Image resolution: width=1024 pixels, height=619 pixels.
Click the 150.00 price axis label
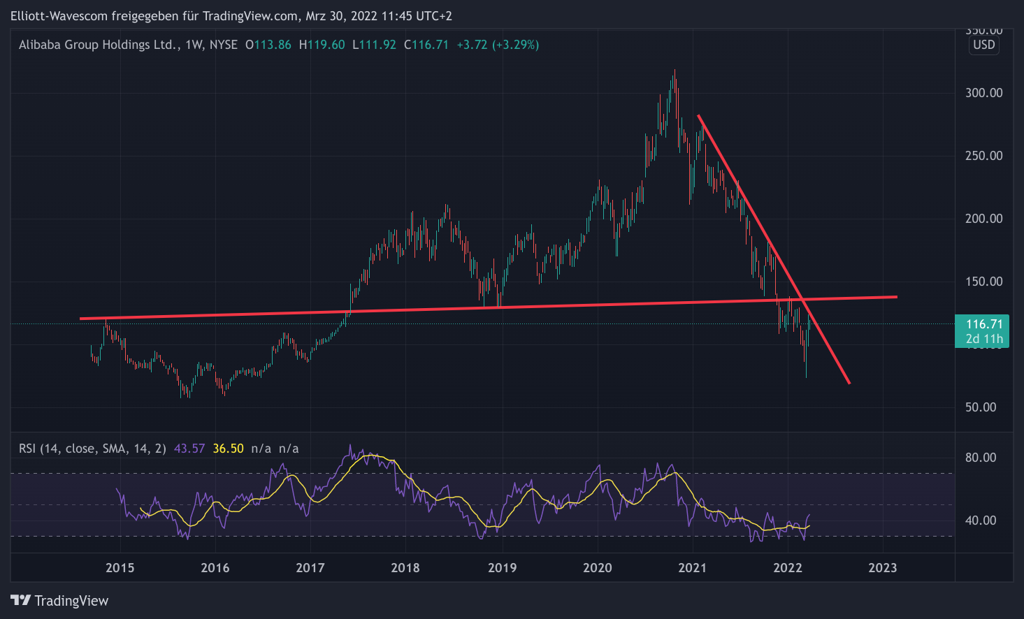[x=984, y=282]
